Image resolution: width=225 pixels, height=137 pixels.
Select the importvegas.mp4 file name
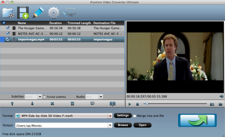(31, 39)
